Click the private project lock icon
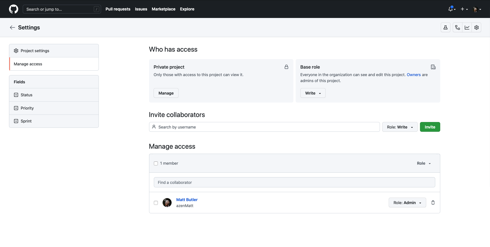Image resolution: width=490 pixels, height=247 pixels. point(286,67)
